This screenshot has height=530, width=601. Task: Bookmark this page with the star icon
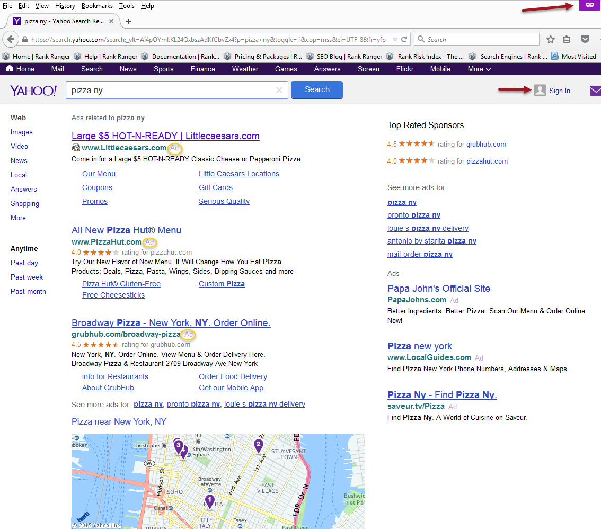click(x=551, y=40)
